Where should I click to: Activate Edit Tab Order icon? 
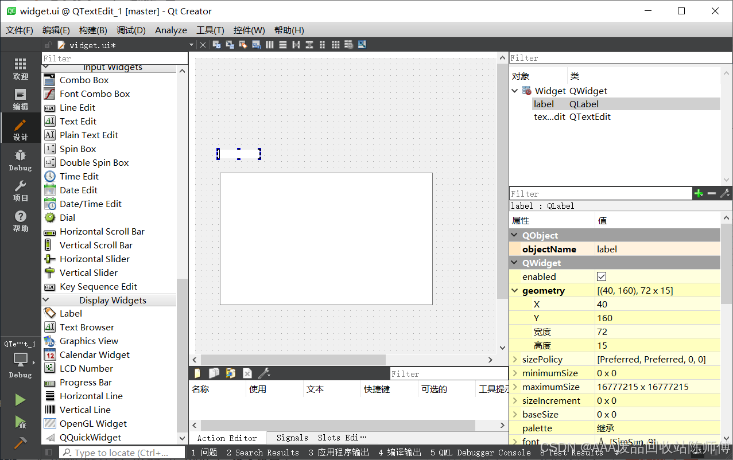[256, 45]
